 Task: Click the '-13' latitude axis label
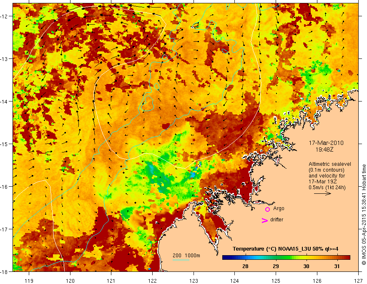(x=4, y=58)
